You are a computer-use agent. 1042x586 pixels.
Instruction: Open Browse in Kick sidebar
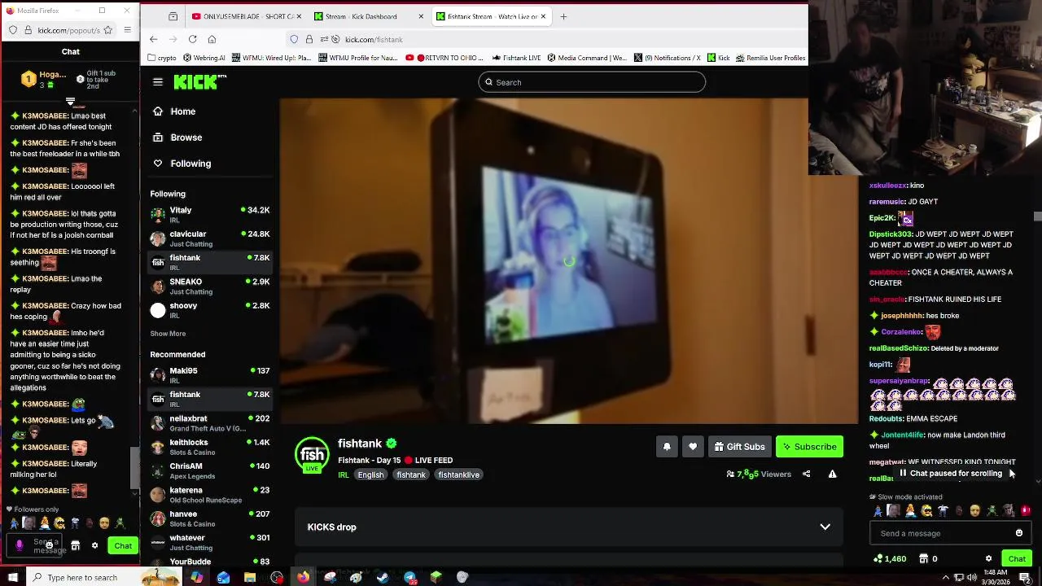tap(210, 138)
